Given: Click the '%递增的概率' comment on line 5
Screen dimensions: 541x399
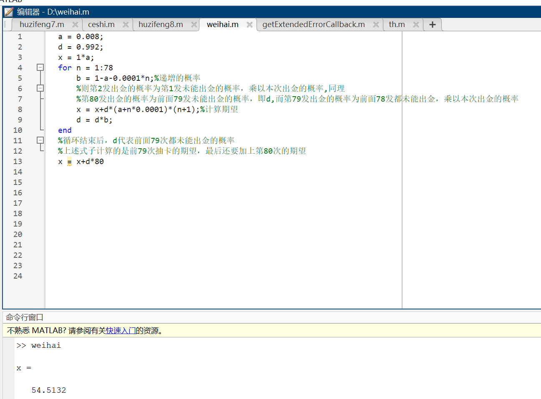Looking at the screenshot, I should (177, 78).
